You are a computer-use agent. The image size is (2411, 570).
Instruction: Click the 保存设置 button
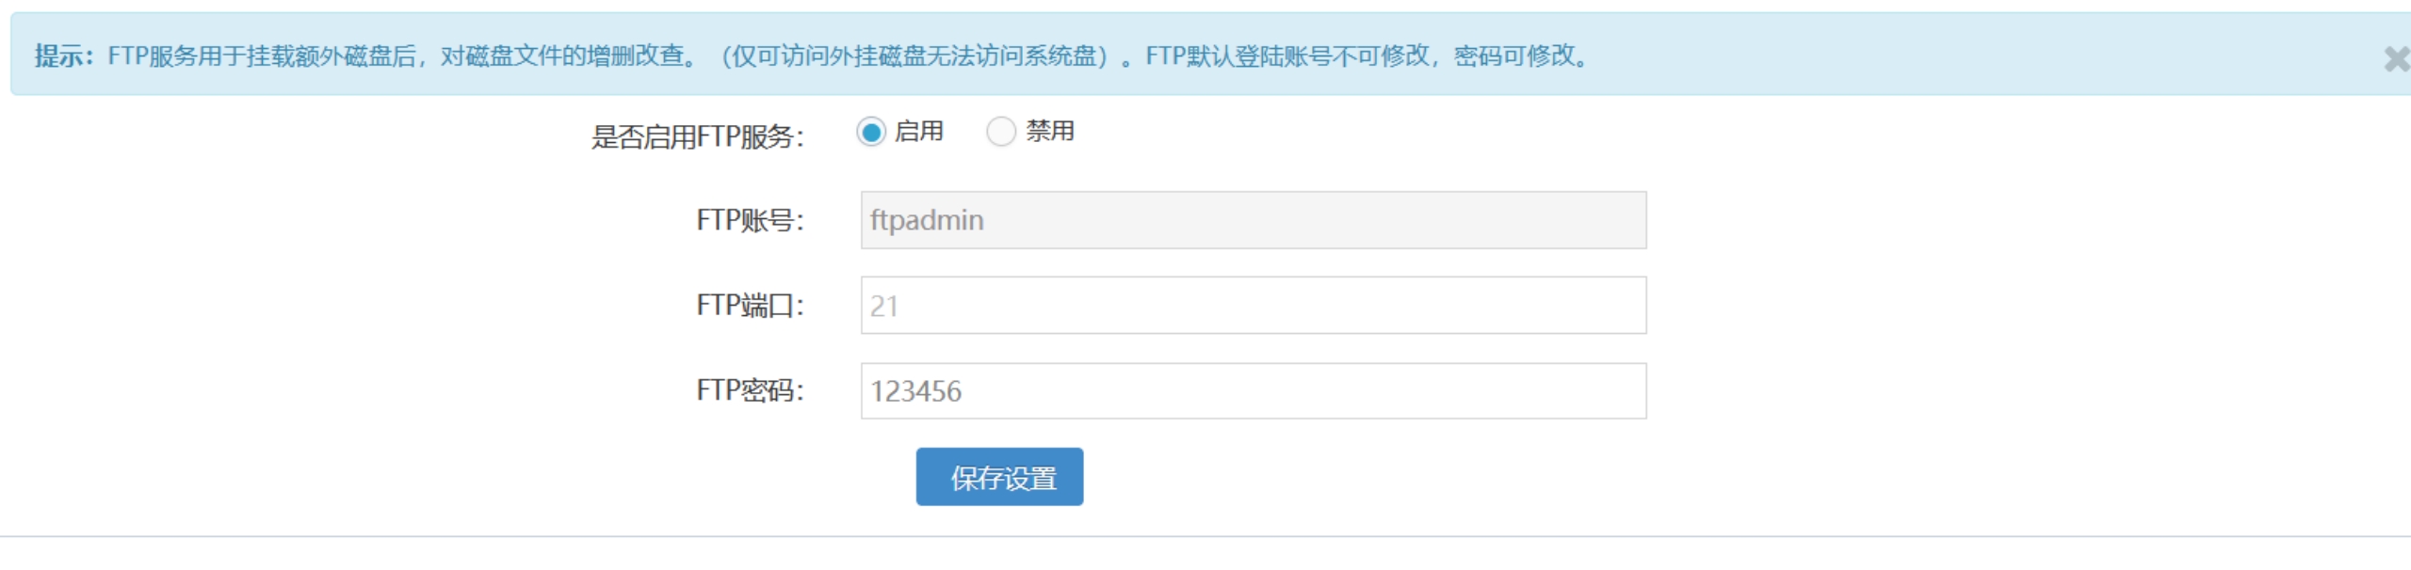coord(999,477)
